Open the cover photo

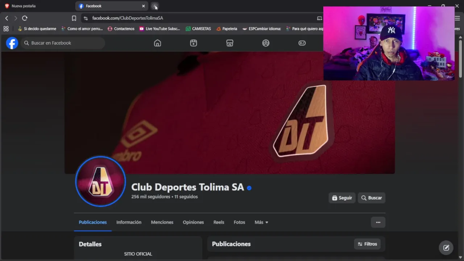(229, 112)
